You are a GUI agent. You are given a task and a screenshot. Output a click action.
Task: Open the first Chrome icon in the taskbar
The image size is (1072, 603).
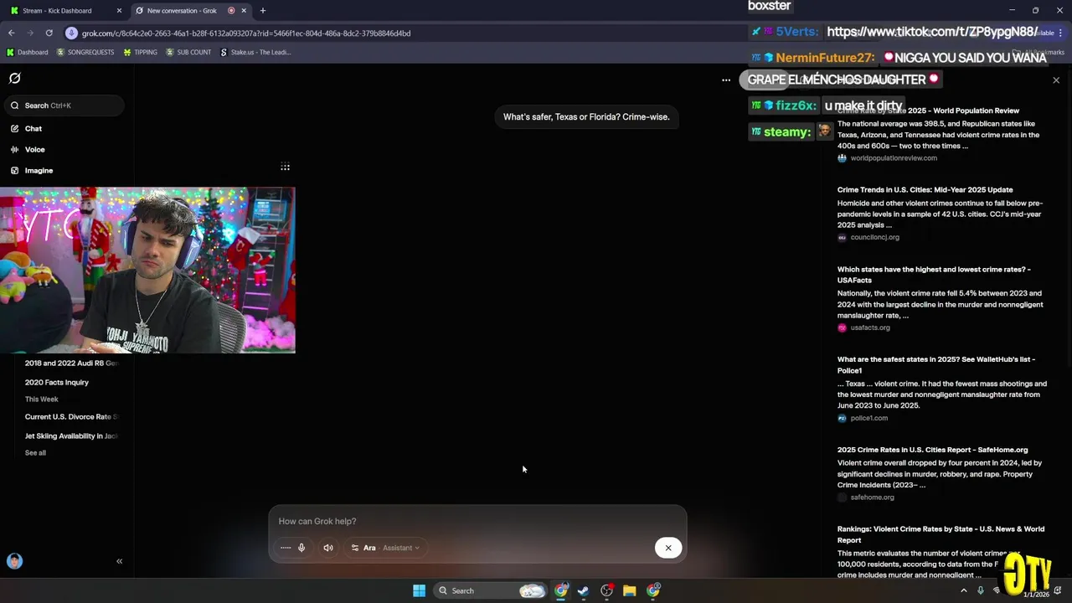[561, 590]
